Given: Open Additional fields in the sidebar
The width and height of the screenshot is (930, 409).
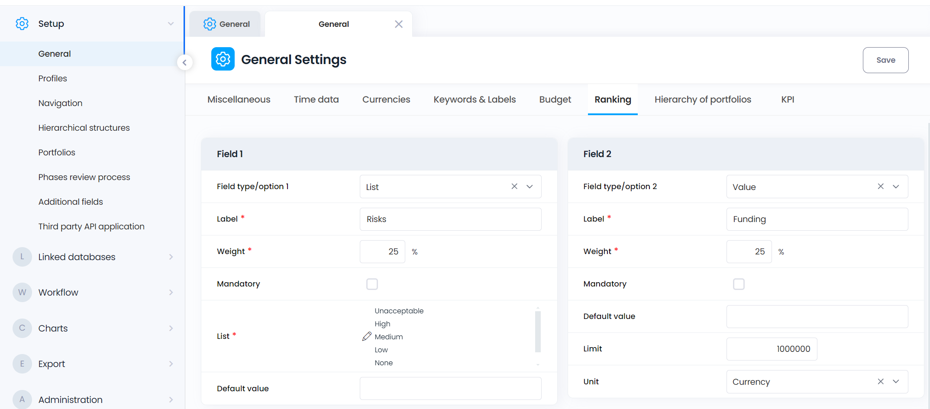Looking at the screenshot, I should (x=71, y=202).
